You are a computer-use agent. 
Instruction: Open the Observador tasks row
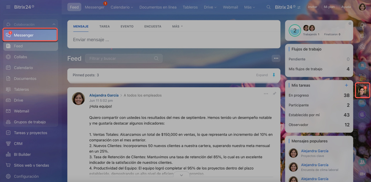pyautogui.click(x=319, y=125)
